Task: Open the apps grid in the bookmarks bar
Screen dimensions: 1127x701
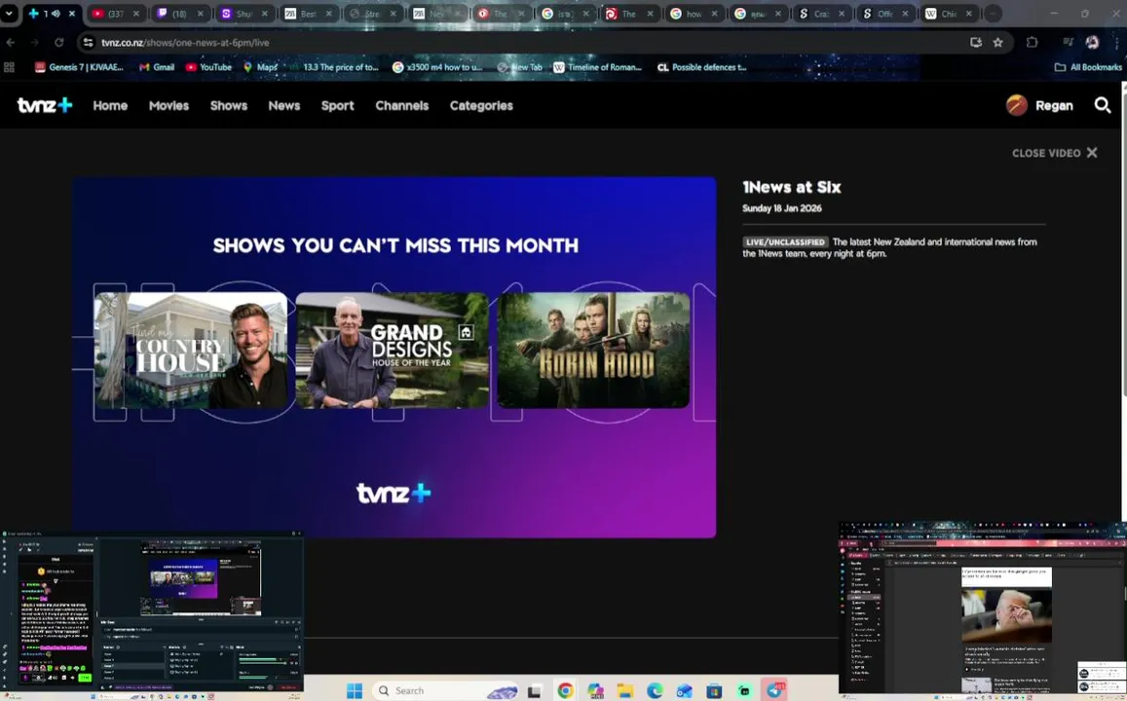Action: point(10,67)
